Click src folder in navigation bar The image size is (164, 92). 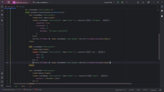[x=19, y=89]
